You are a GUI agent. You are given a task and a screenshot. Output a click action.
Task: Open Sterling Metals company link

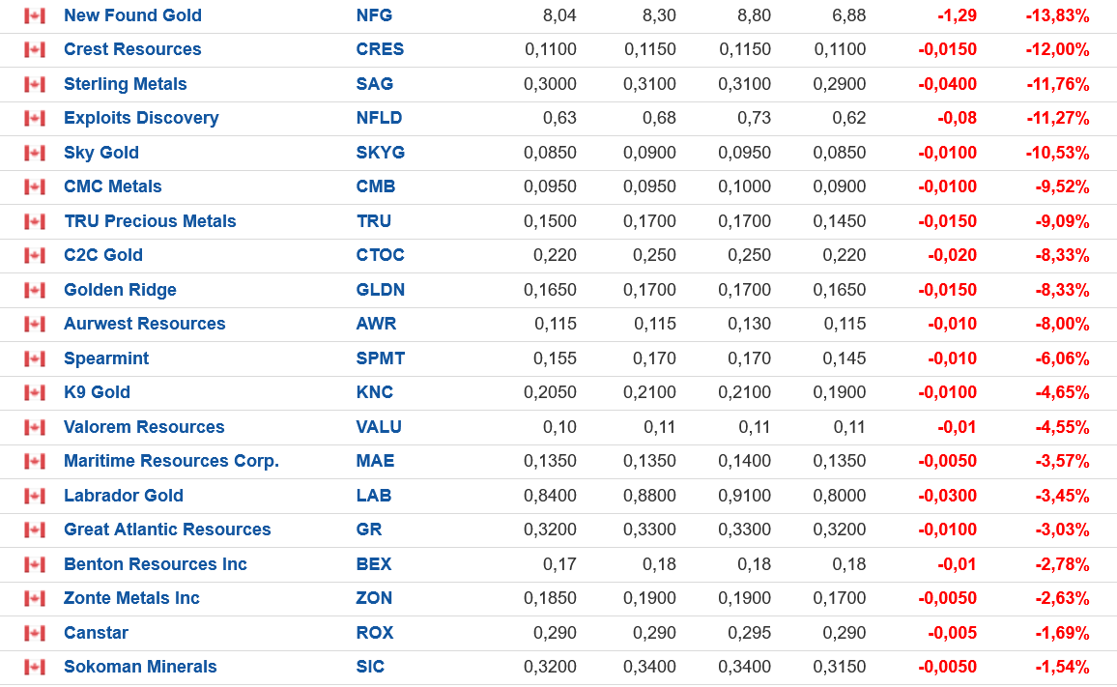click(125, 84)
